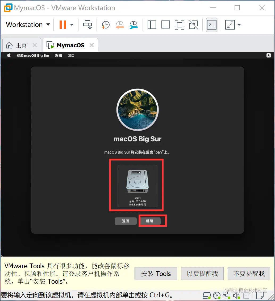275x301 pixels.
Task: Take a snapshot of this virtual machine
Action: pos(106,25)
